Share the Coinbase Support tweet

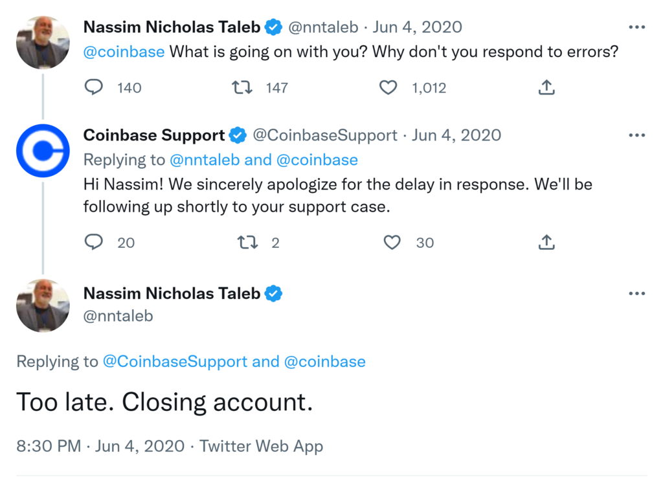546,243
